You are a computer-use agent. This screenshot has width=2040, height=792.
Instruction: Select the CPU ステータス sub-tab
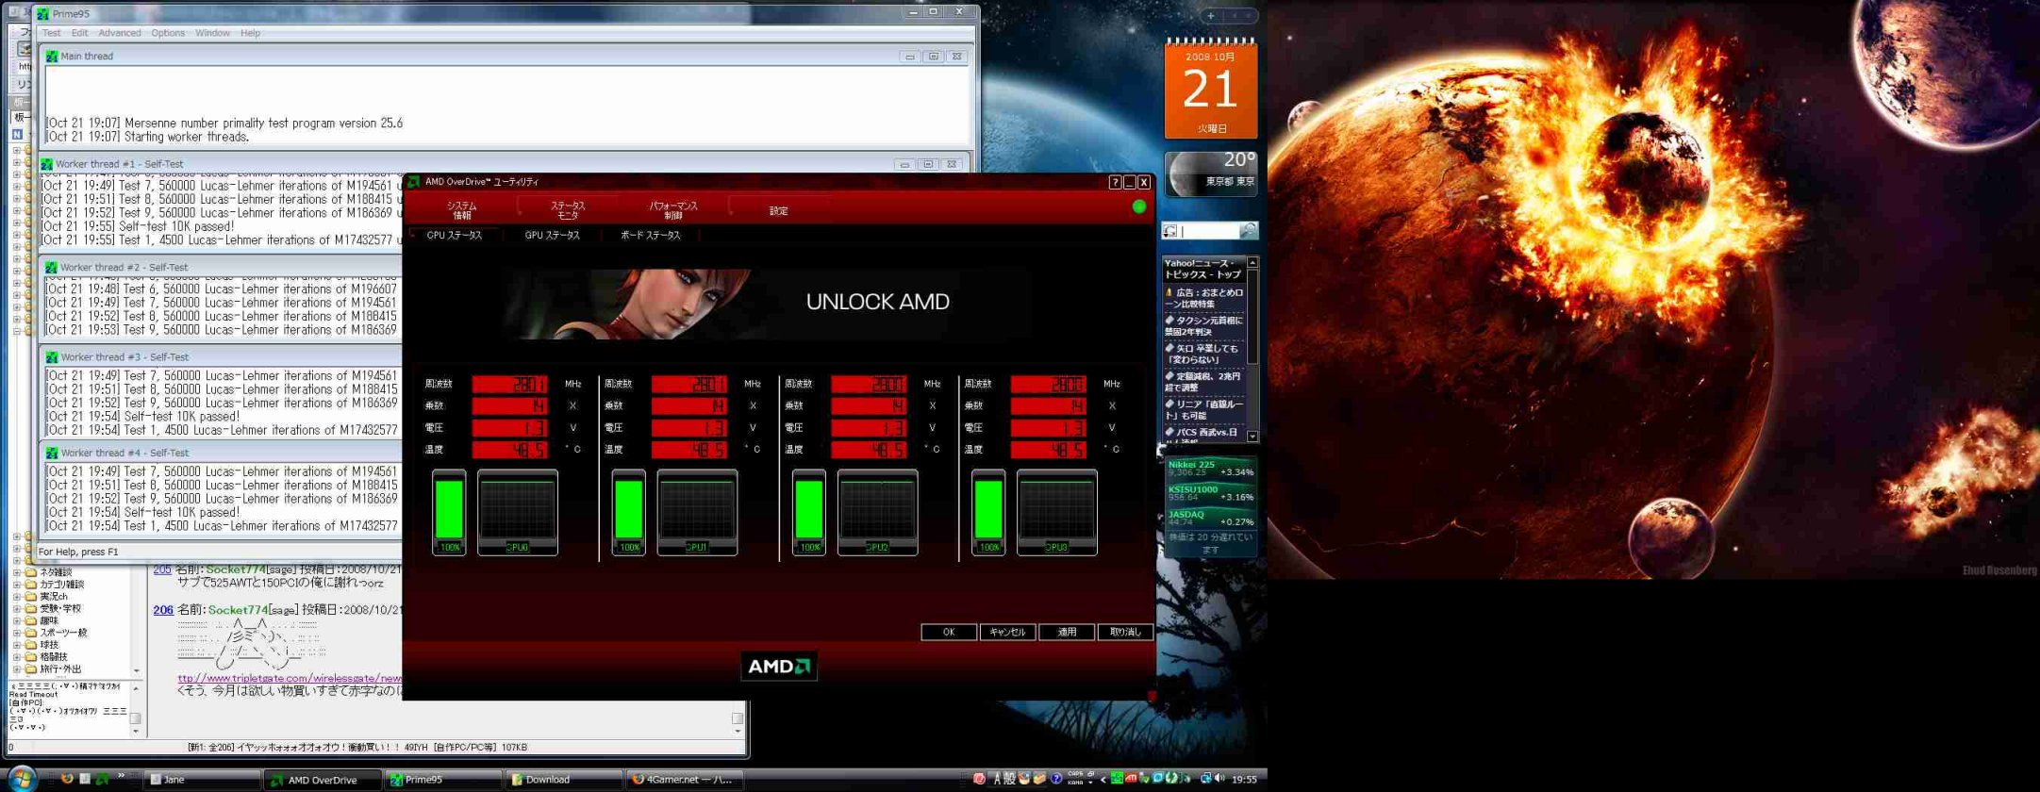pyautogui.click(x=454, y=235)
